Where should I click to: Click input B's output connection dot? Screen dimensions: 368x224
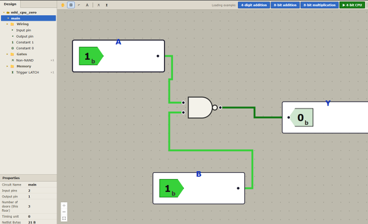click(238, 188)
